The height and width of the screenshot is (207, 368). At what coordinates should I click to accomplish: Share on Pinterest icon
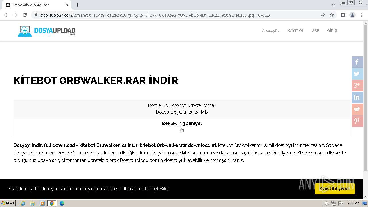[357, 121]
